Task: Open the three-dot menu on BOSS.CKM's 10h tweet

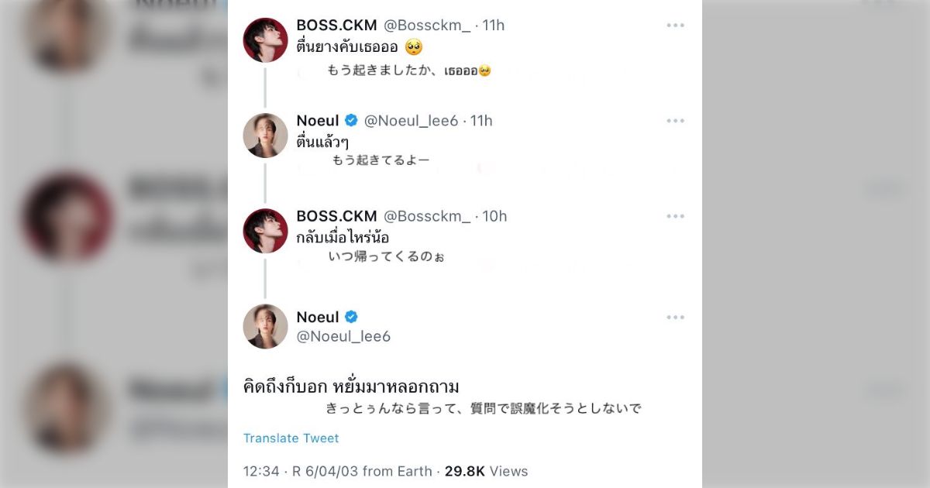Action: point(675,216)
